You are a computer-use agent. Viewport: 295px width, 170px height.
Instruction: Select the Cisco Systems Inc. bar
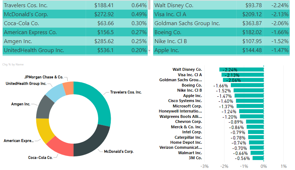(x=250, y=101)
